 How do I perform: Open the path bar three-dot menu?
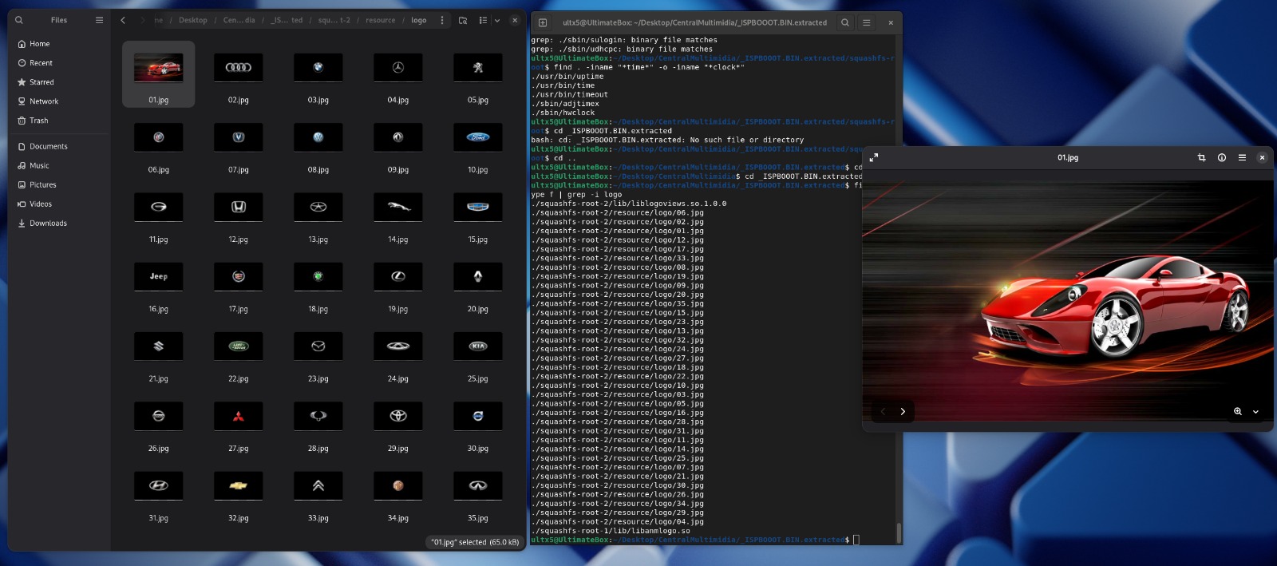(x=442, y=20)
